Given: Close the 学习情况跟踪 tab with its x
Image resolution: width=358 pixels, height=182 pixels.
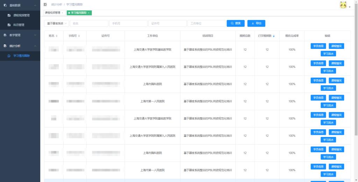Looking at the screenshot, I should point(88,13).
